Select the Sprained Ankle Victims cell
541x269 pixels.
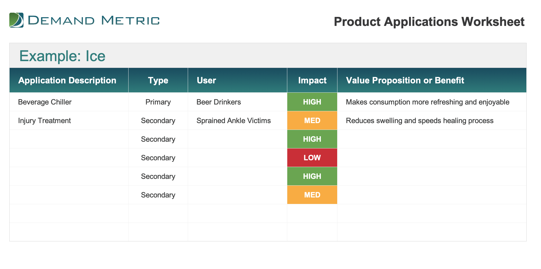238,121
